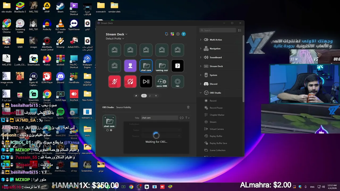Image resolution: width=340 pixels, height=191 pixels.
Task: Open the Stream Deck device dropdown
Action: tap(117, 34)
